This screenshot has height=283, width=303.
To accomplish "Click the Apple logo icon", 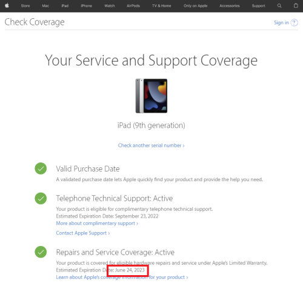I will pos(7,5).
